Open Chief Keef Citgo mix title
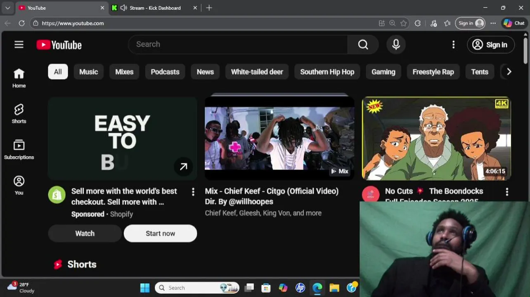530x297 pixels. 272,196
